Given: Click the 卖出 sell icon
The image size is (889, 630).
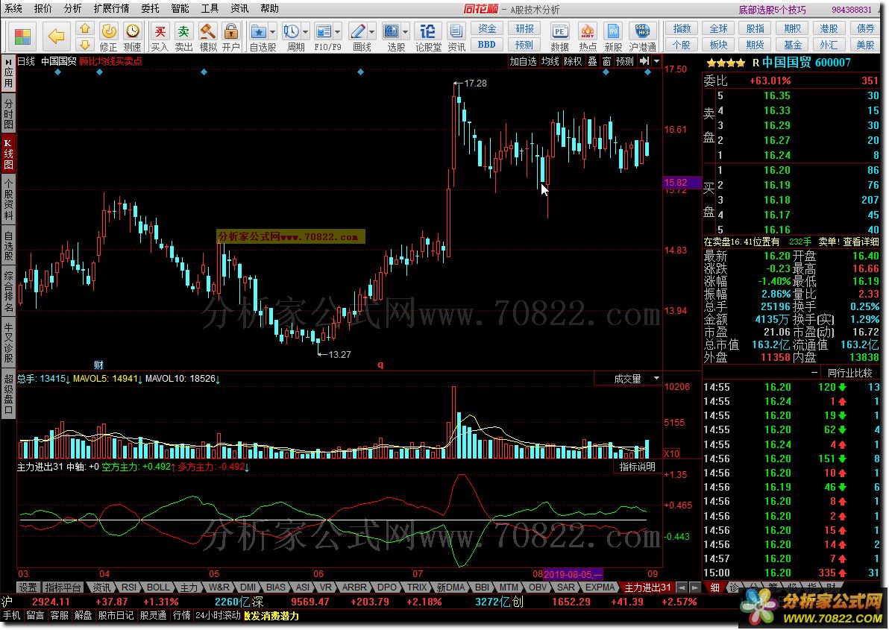Looking at the screenshot, I should (x=183, y=37).
